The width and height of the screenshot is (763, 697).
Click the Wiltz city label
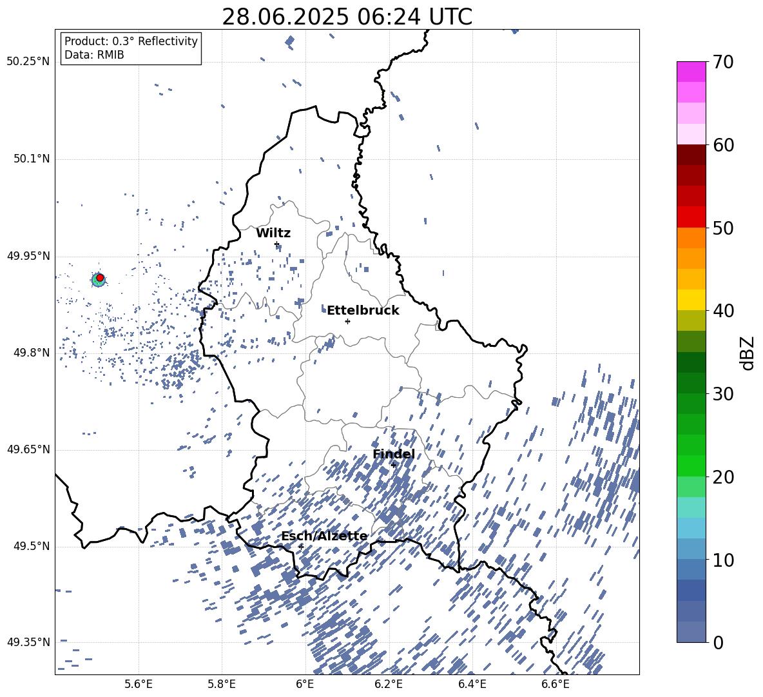point(273,233)
